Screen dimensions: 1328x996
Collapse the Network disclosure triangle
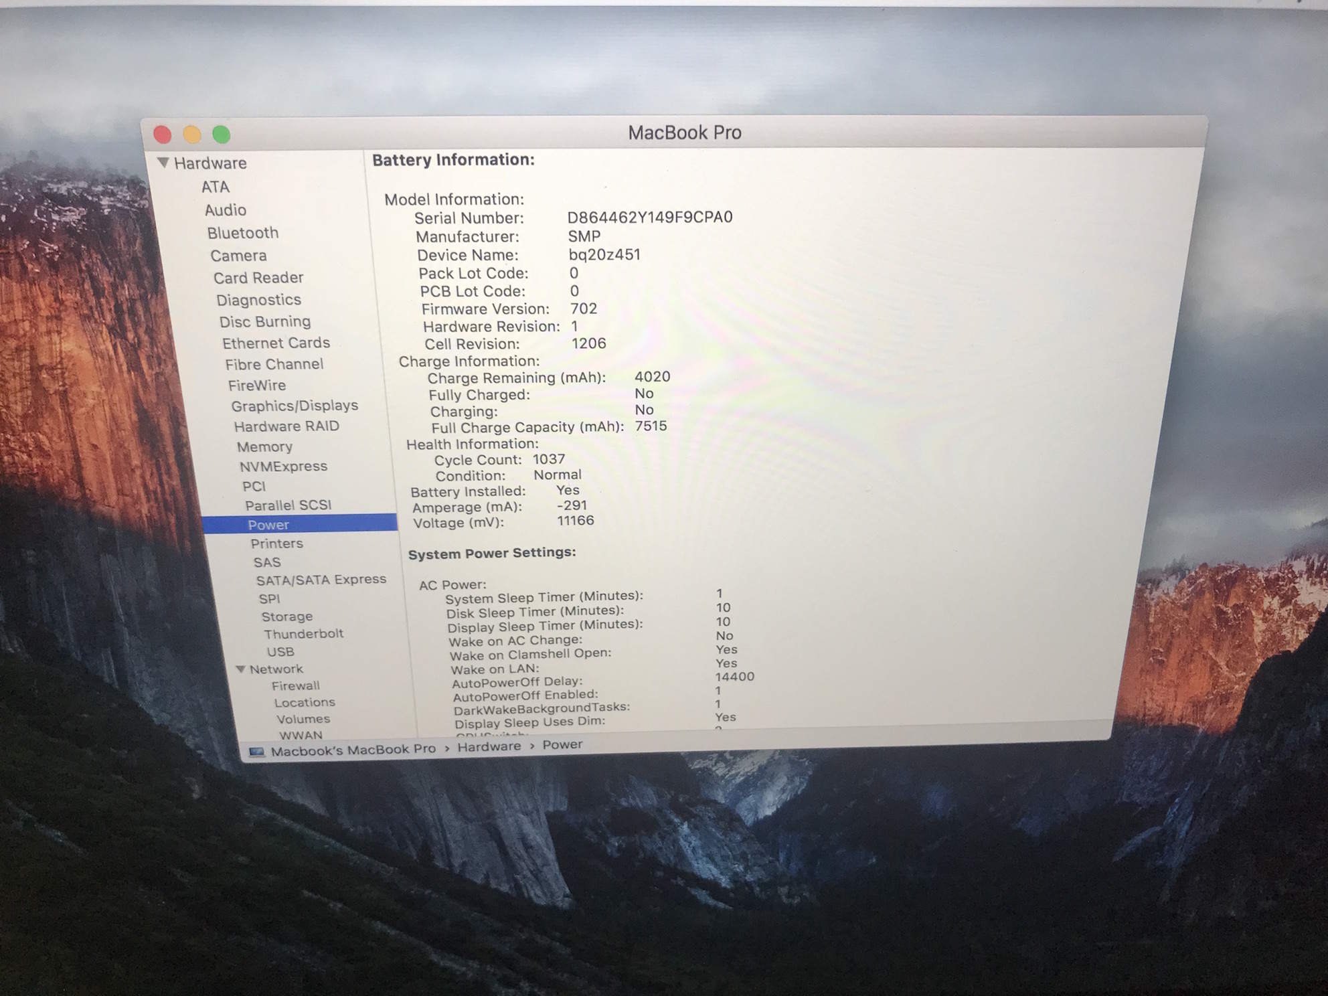tap(241, 669)
